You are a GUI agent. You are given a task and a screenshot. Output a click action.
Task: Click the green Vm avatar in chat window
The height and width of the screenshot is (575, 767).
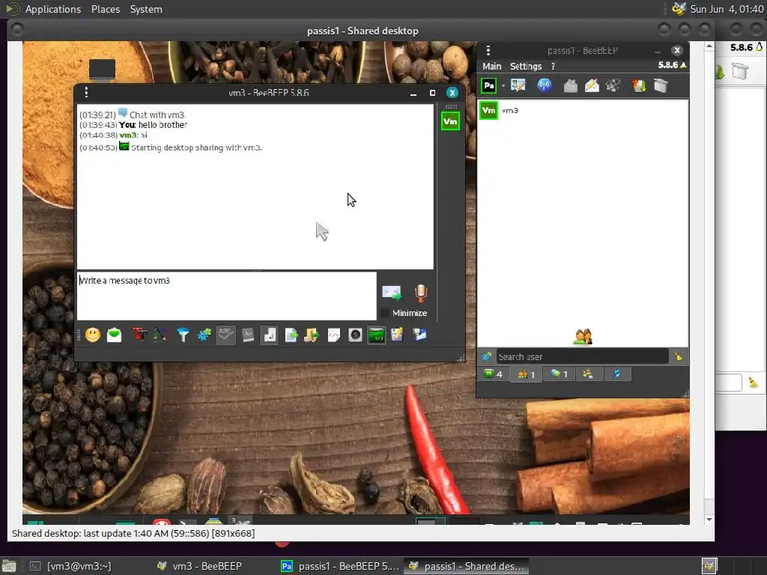(x=450, y=121)
